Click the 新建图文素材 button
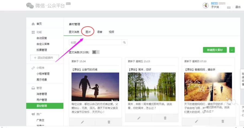 click(215, 50)
